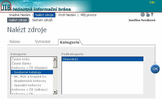Click category list scroll up arrow
Screen dimensions: 162x99
55,59
